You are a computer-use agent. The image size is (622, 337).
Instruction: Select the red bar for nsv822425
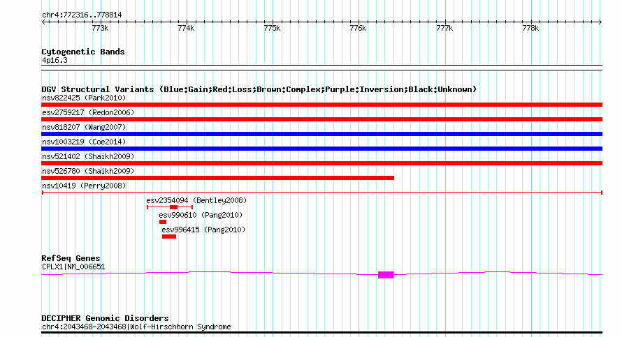pyautogui.click(x=321, y=105)
